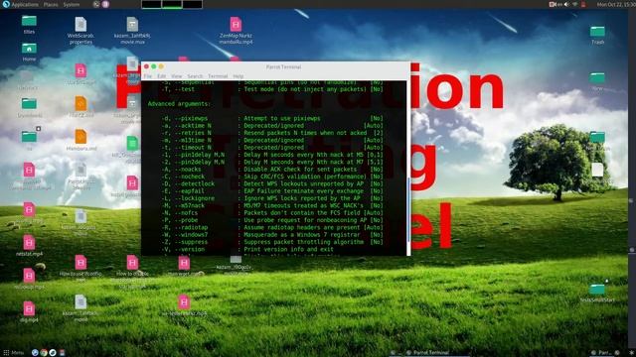The width and height of the screenshot is (636, 357).
Task: Open the Applications menu in top panel
Action: pyautogui.click(x=25, y=4)
